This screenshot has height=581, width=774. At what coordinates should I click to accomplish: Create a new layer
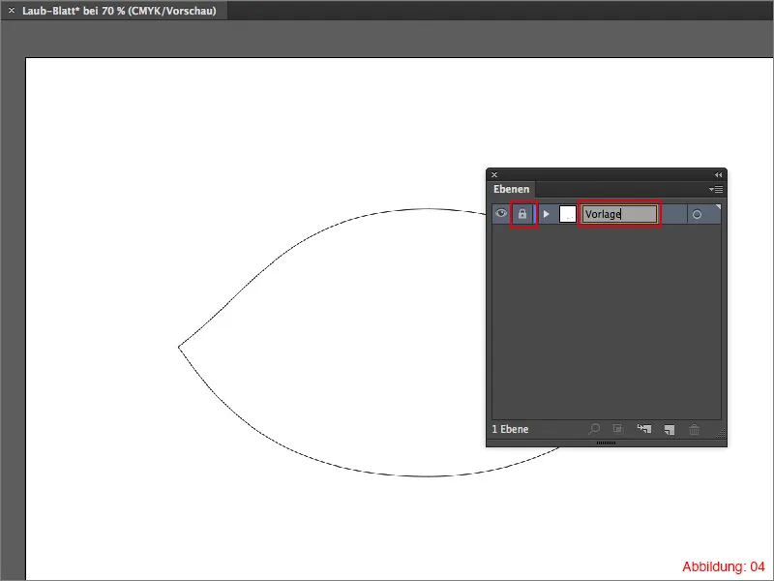[x=669, y=428]
